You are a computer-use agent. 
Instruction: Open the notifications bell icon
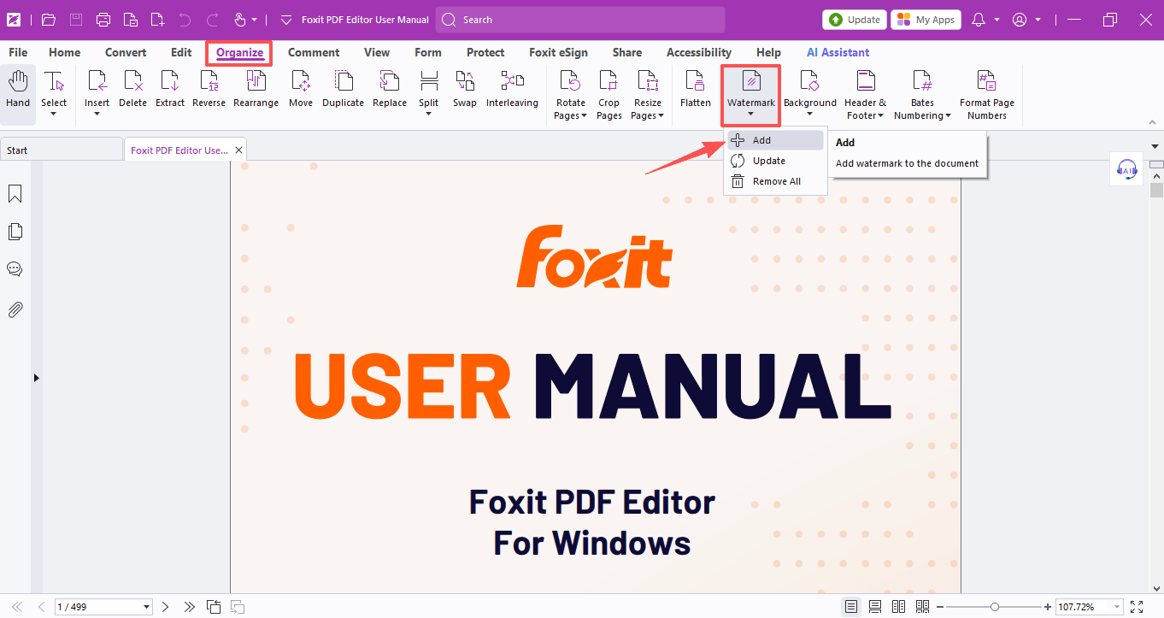click(x=979, y=19)
